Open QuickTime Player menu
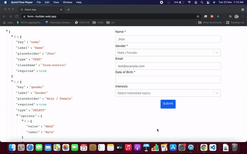 (22, 2)
